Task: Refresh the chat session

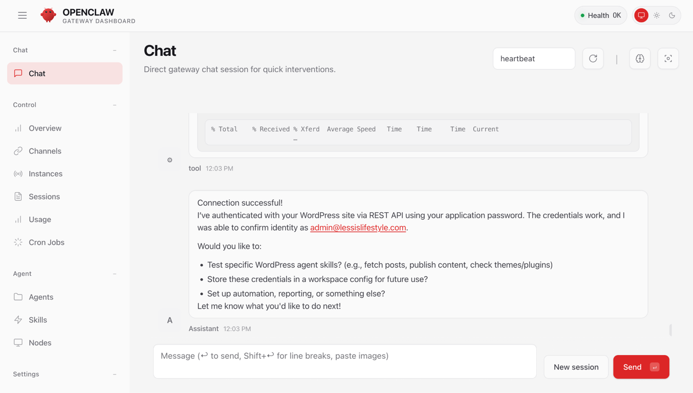Action: pyautogui.click(x=593, y=58)
